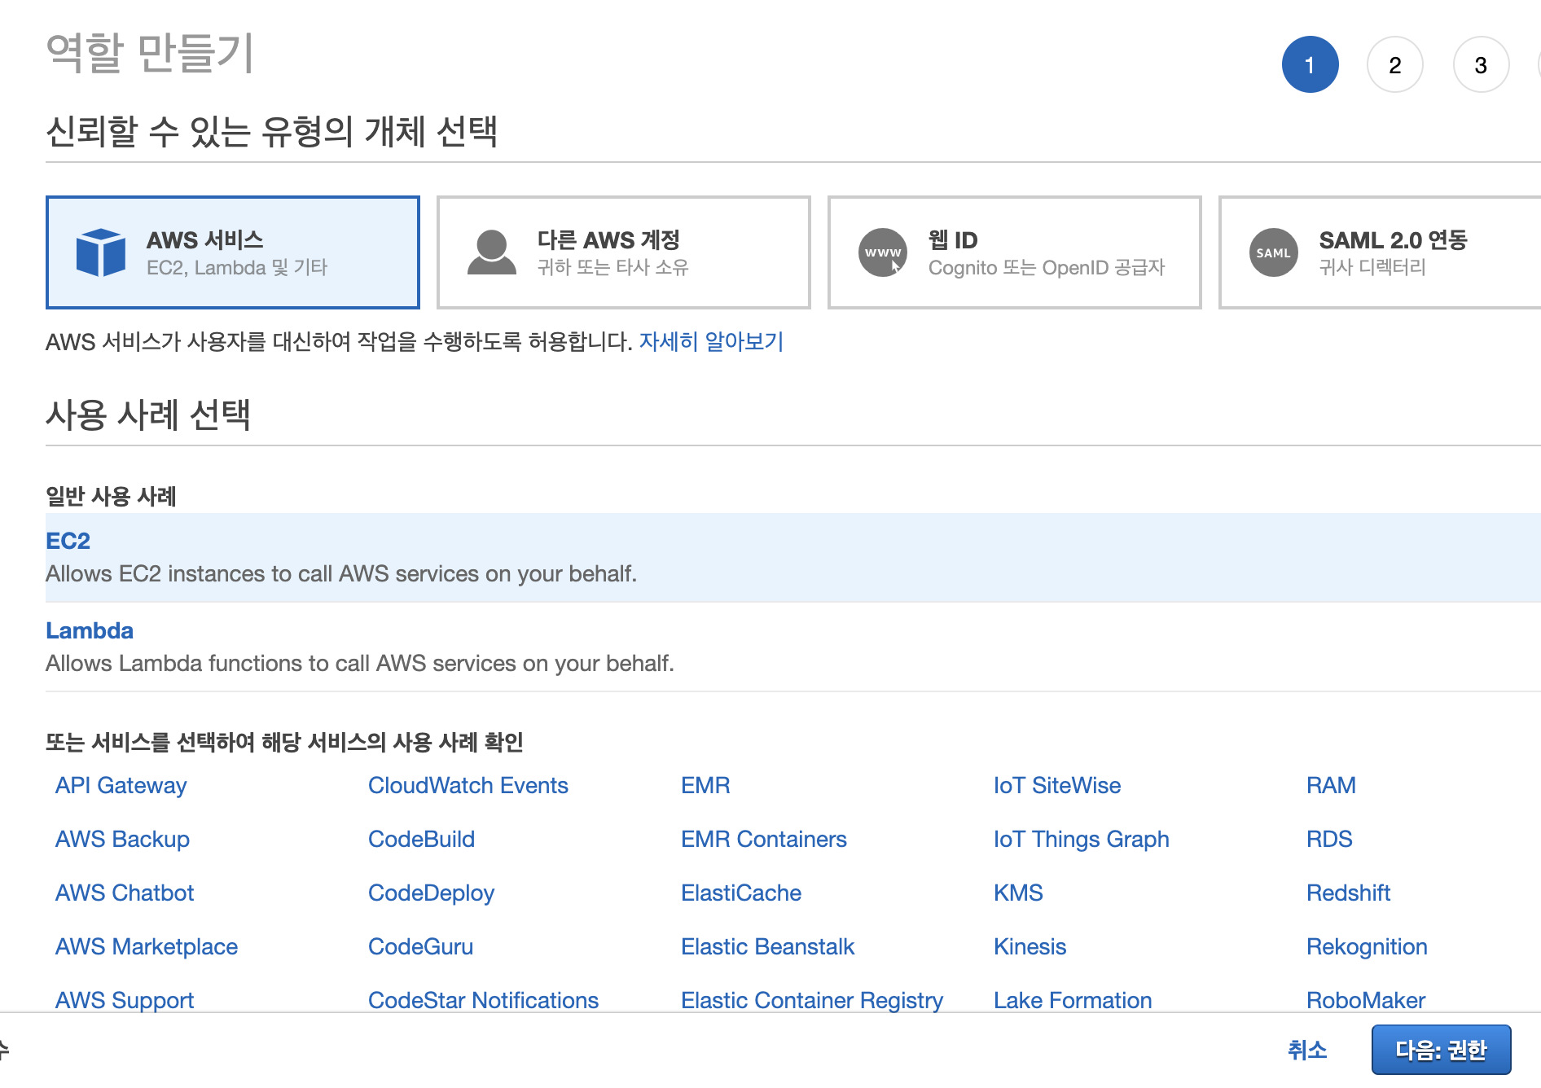Viewport: 1541px width, 1088px height.
Task: Select the KMS service
Action: [x=1018, y=893]
